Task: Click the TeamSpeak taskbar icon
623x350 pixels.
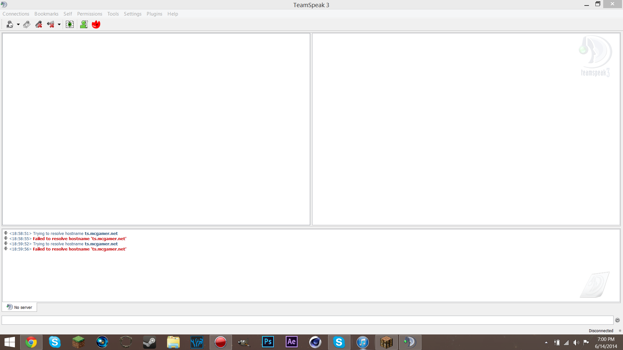Action: [410, 342]
